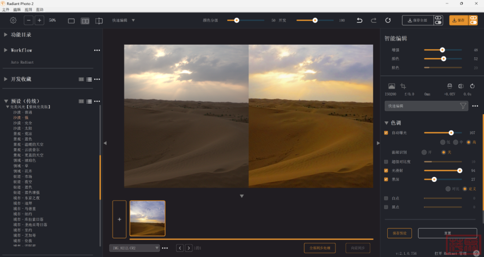Click the reset circular arrow in the toolbar
Image resolution: width=484 pixels, height=257 pixels.
pyautogui.click(x=388, y=20)
